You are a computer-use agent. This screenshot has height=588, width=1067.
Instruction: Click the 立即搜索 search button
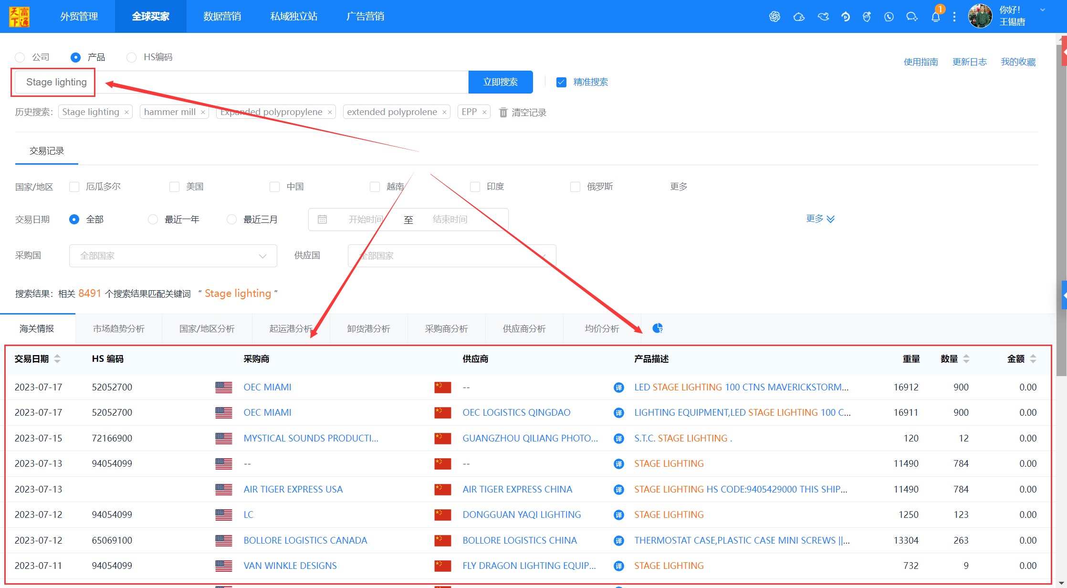click(x=501, y=82)
